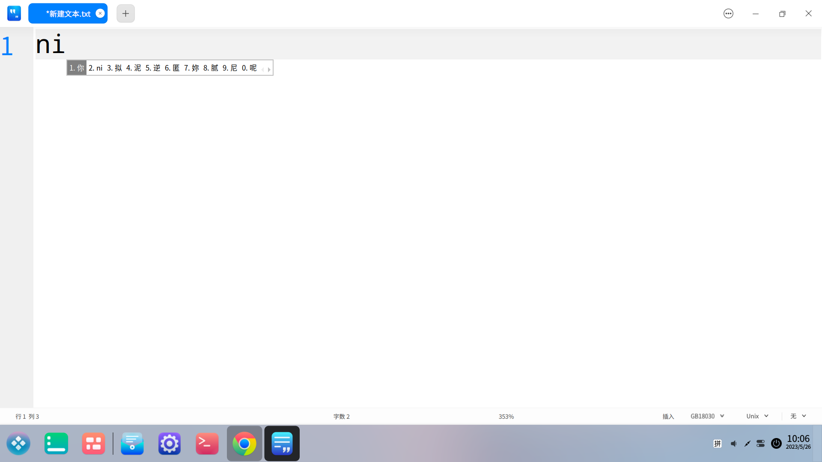Open the launcher icon in the dock

tap(18, 444)
